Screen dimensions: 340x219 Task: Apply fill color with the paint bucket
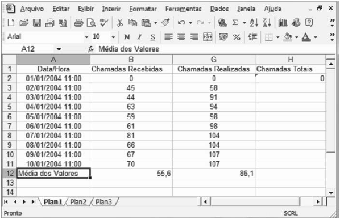(288, 37)
